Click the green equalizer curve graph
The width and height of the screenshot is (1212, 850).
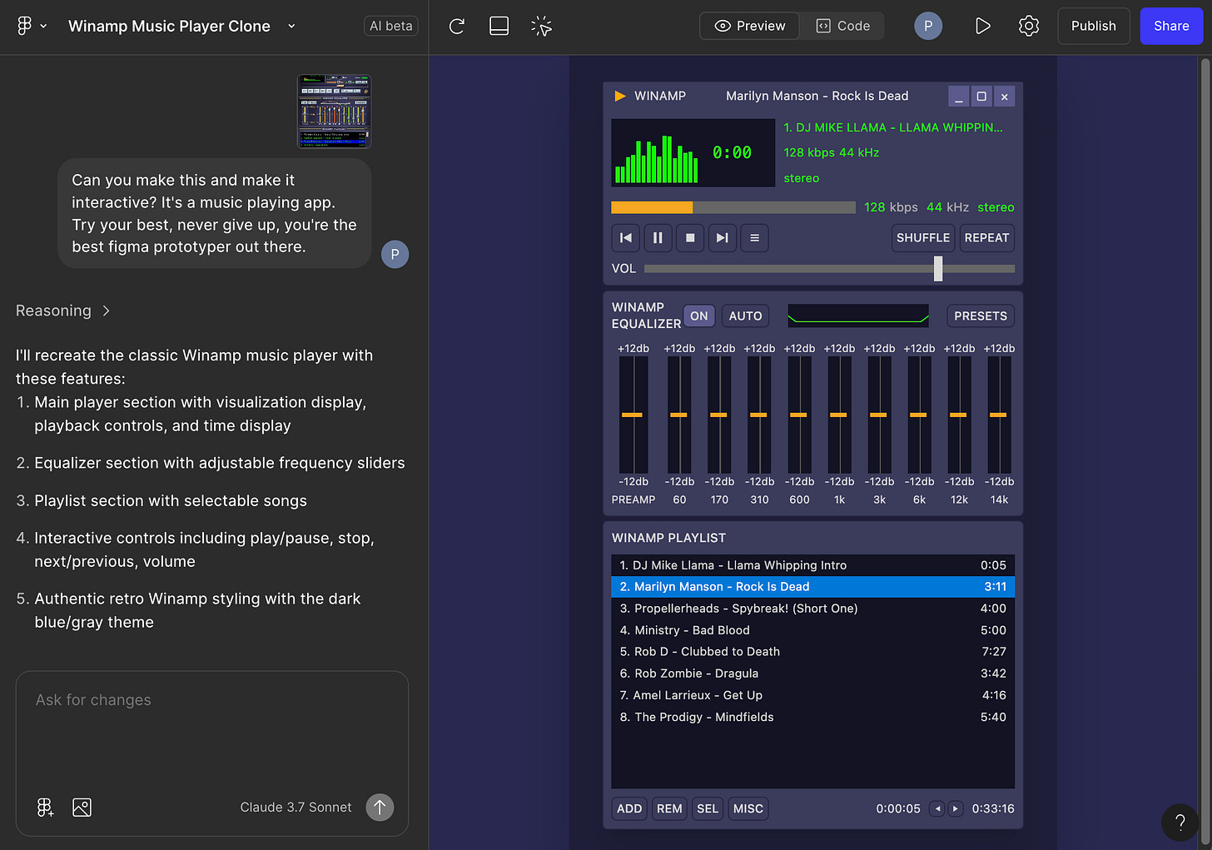858,316
